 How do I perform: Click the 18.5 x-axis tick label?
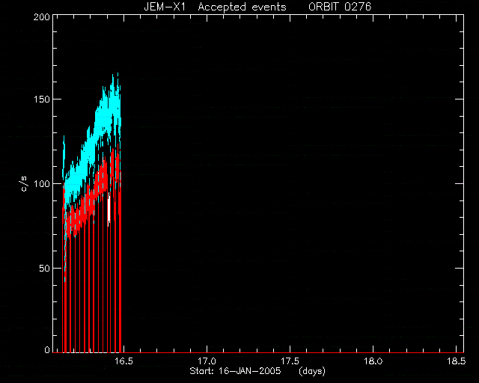pos(457,361)
